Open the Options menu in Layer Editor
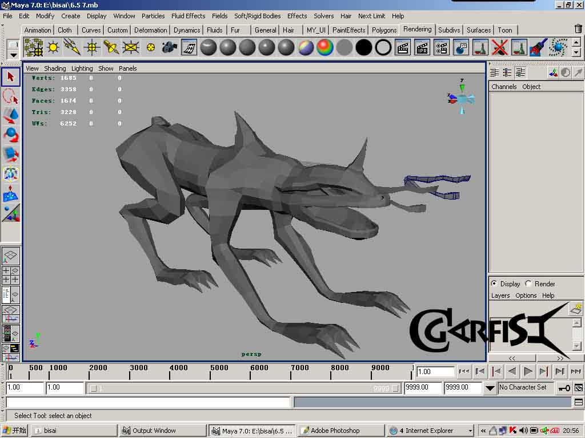The height and width of the screenshot is (438, 585). click(526, 295)
